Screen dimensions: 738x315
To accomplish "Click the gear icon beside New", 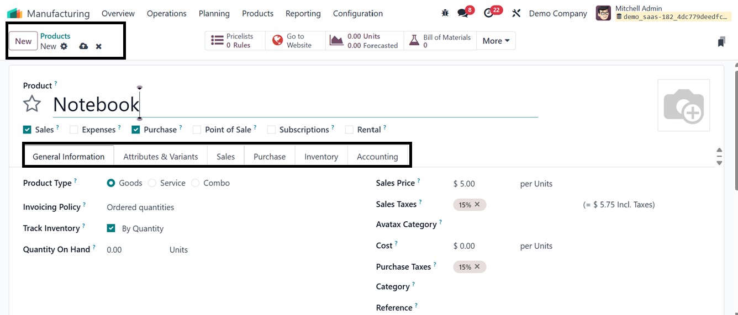I will [x=64, y=46].
